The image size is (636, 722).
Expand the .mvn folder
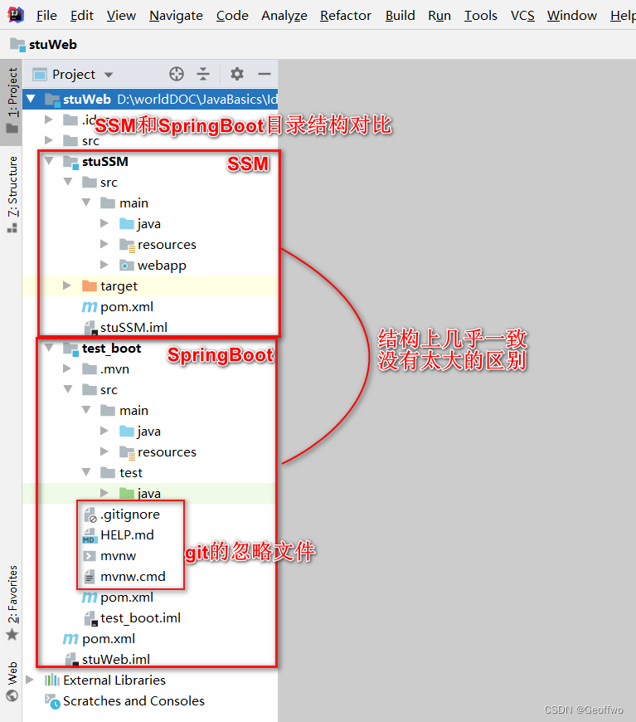(x=66, y=368)
